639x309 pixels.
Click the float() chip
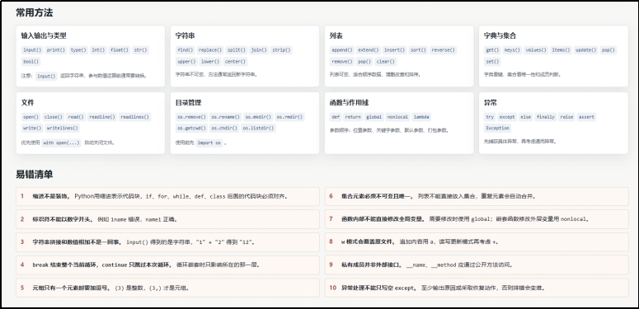[x=120, y=50]
